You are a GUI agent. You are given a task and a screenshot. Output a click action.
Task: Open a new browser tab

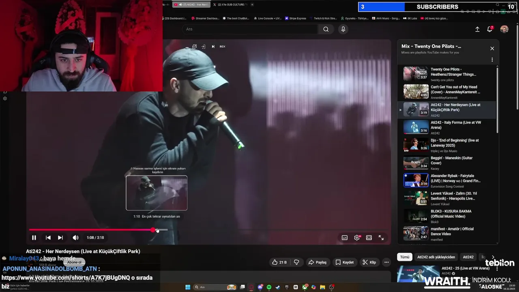[x=252, y=4]
